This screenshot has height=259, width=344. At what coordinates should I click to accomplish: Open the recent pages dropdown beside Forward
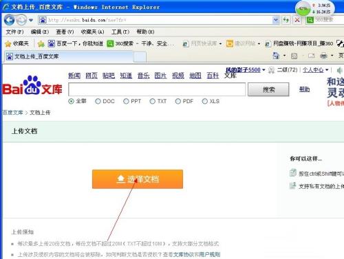31,20
